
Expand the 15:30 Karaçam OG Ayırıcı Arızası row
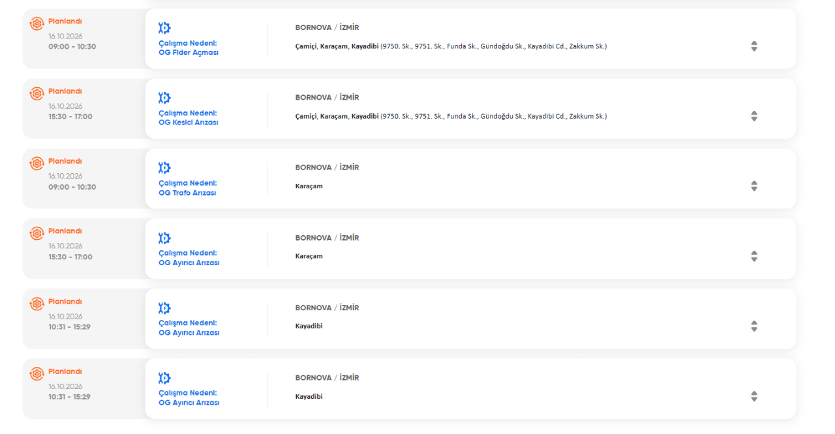754,256
